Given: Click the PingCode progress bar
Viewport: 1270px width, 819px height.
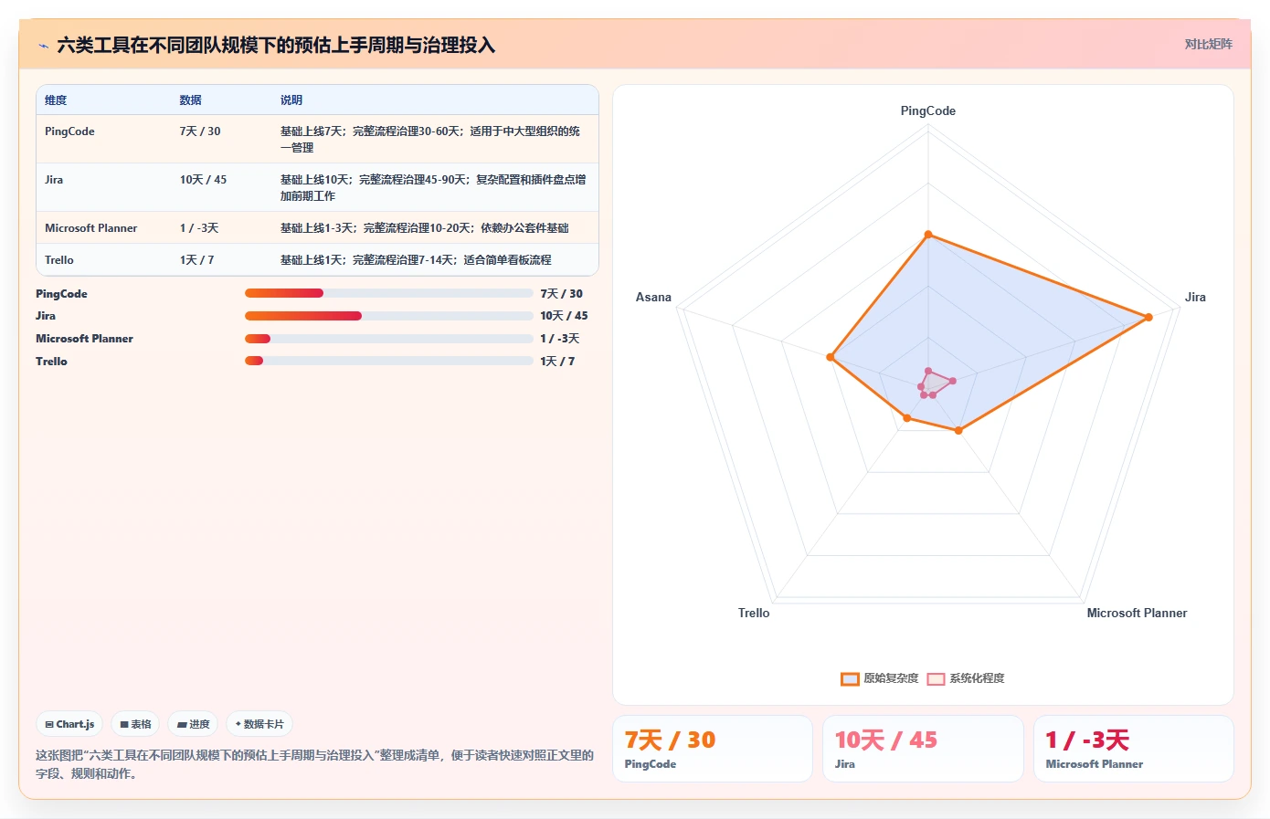Looking at the screenshot, I should (x=388, y=293).
